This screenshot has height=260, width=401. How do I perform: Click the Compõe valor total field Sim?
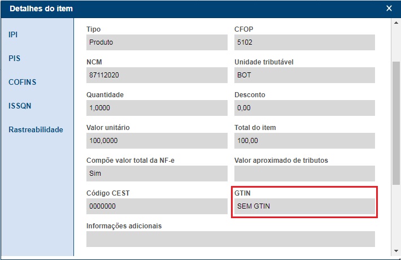(156, 174)
